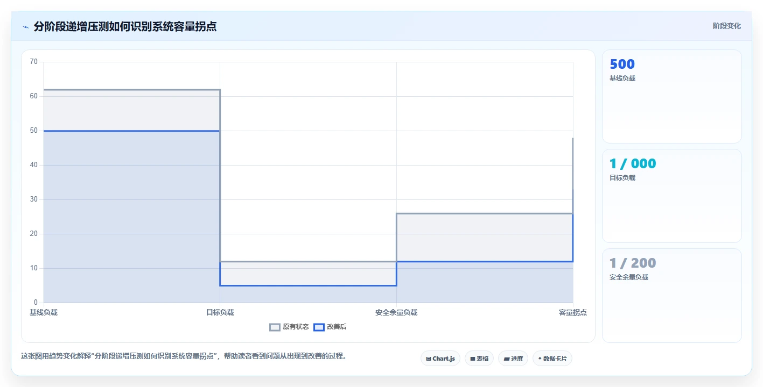Toggle the 原有状态 legend entry
This screenshot has height=387, width=763.
point(289,327)
